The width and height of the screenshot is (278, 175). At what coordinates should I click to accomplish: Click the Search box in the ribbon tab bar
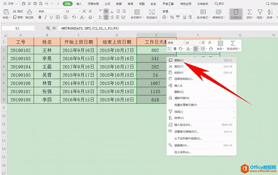[x=219, y=4]
